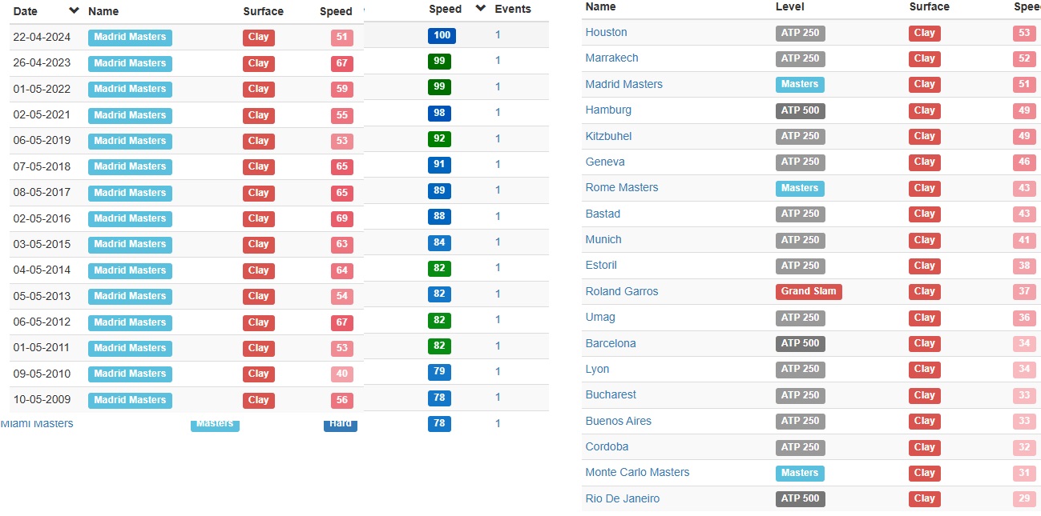Image resolution: width=1041 pixels, height=516 pixels.
Task: Open the Miami Masters link
Action: coord(37,423)
